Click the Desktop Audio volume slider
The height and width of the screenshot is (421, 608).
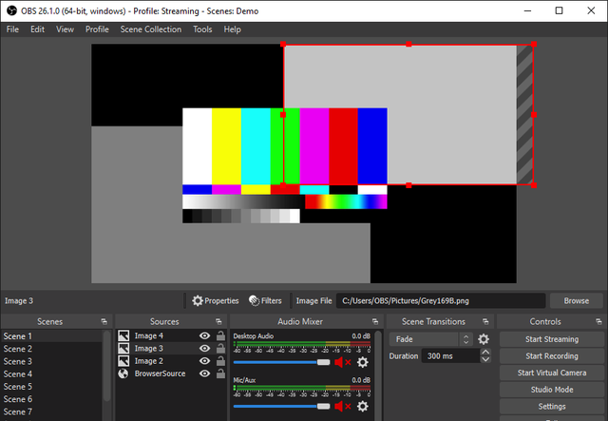(x=281, y=362)
